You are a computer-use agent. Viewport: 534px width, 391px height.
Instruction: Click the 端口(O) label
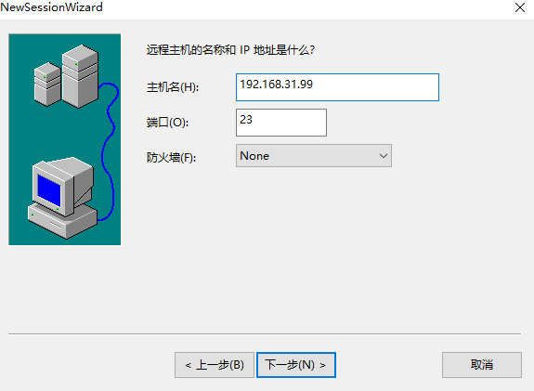[167, 123]
